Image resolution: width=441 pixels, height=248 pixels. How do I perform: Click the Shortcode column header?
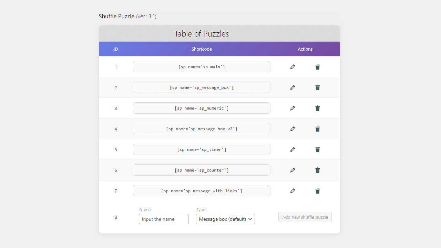(202, 49)
